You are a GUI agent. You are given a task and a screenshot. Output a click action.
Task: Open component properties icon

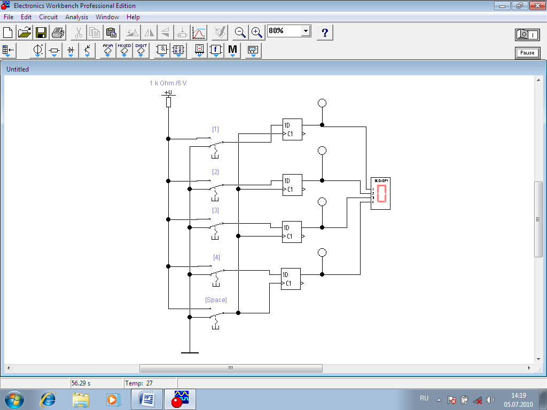click(220, 33)
